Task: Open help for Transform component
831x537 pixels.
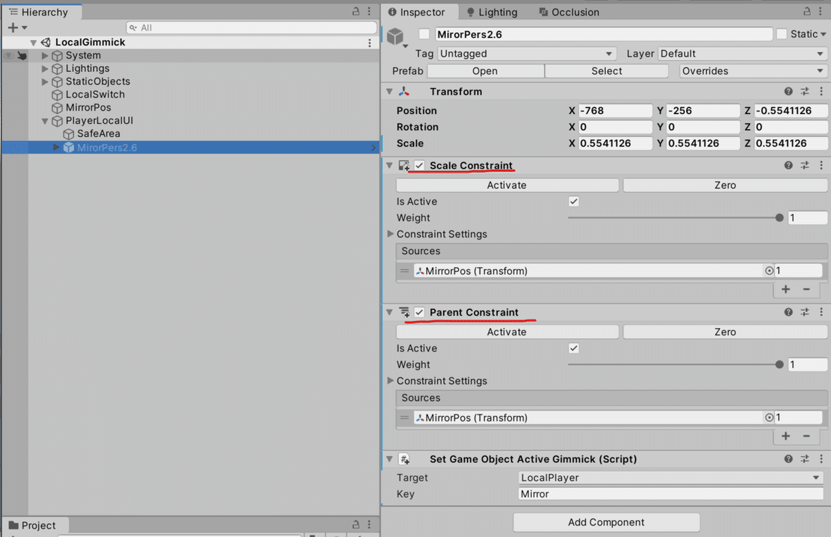Action: (x=789, y=91)
